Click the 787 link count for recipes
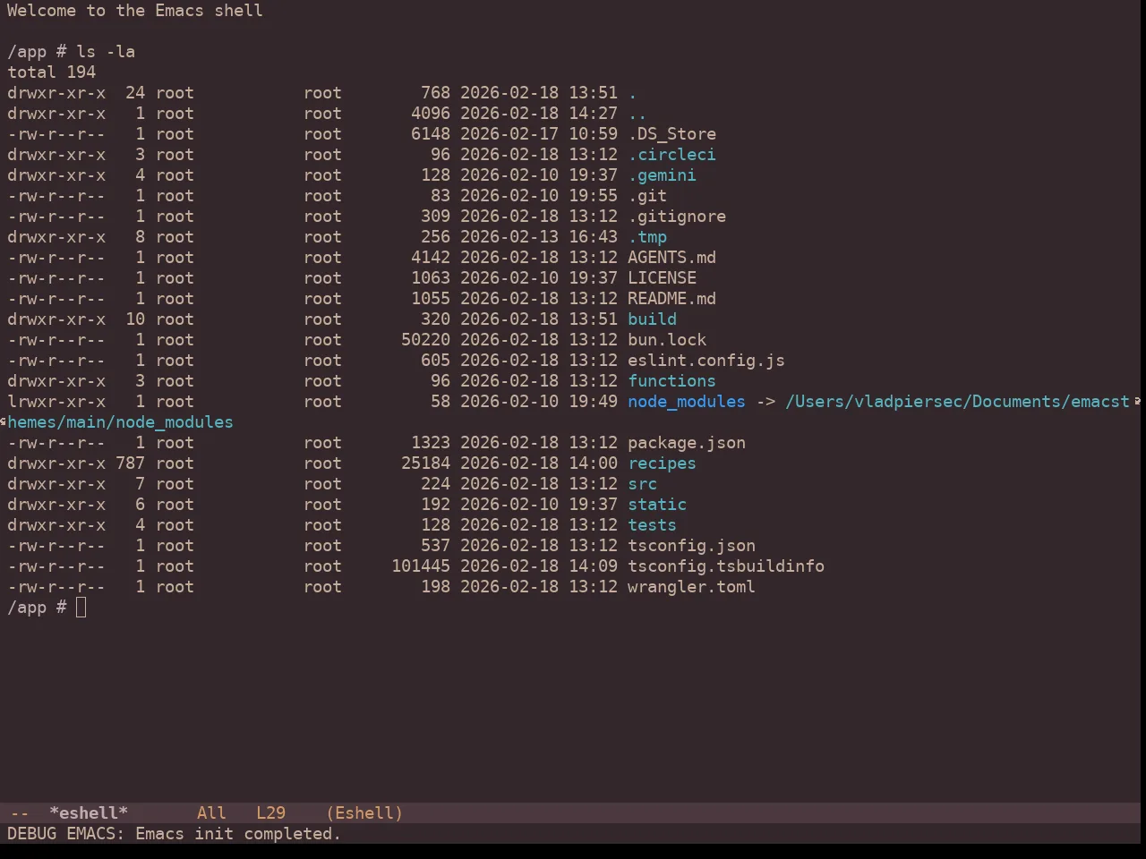This screenshot has width=1146, height=859. tap(130, 464)
